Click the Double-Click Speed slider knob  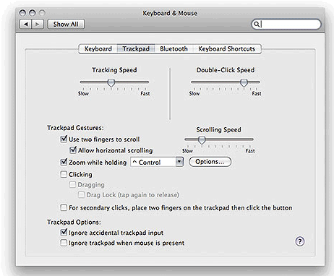(244, 82)
